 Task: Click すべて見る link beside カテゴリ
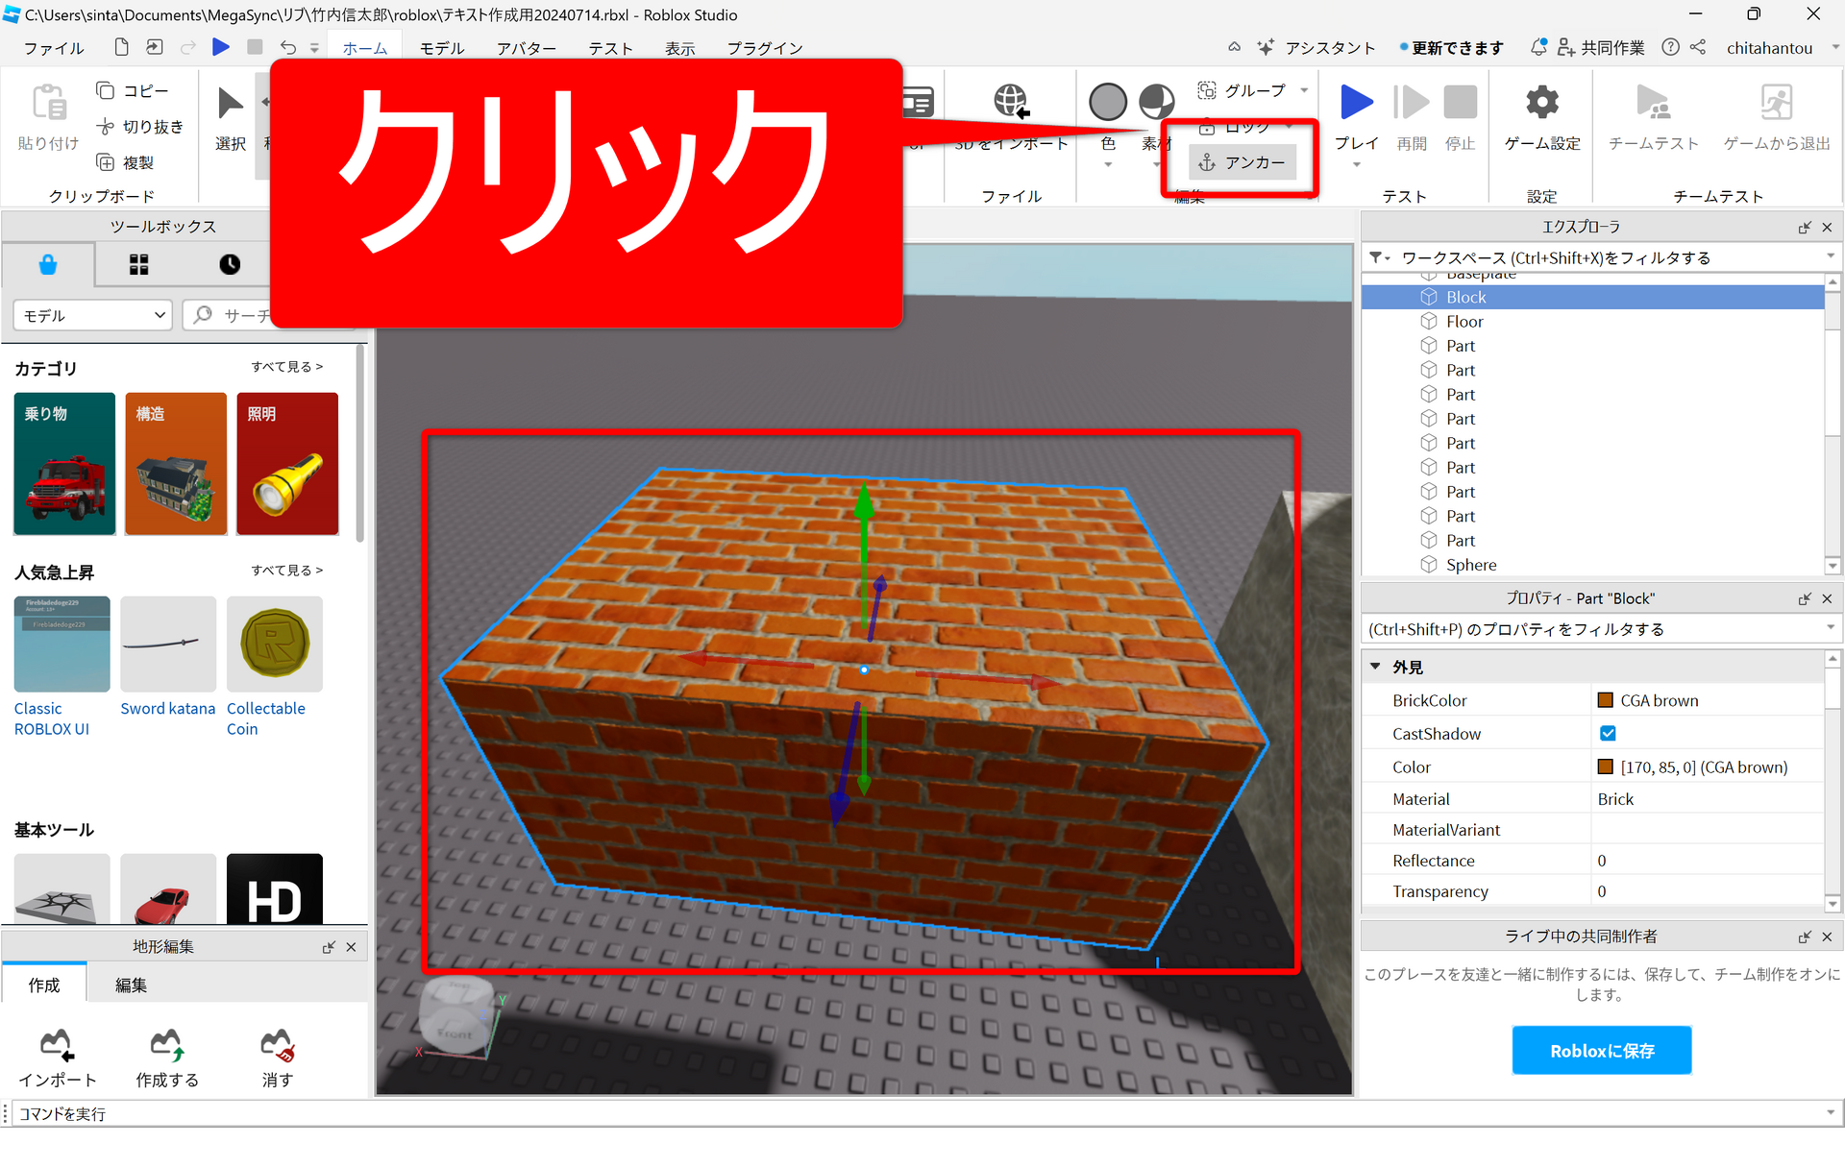[x=286, y=367]
